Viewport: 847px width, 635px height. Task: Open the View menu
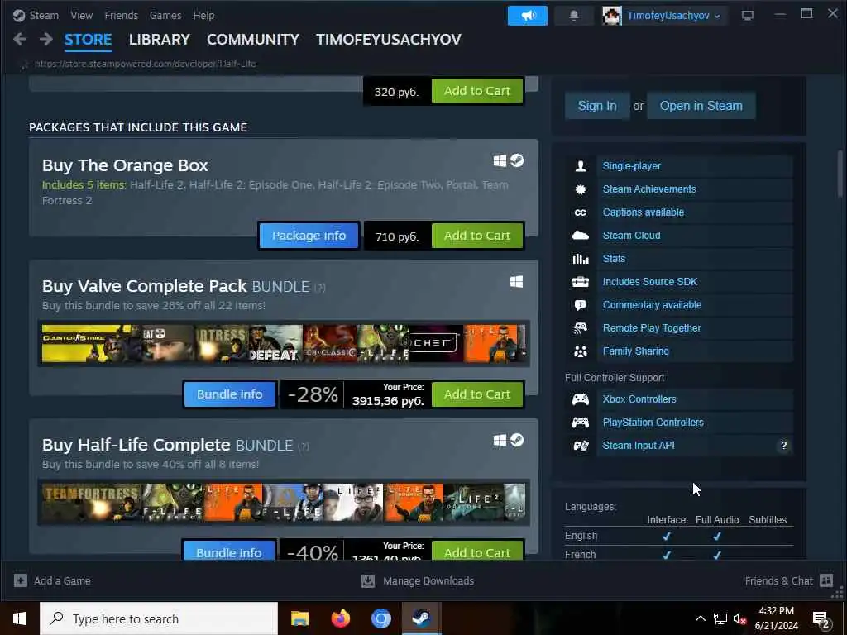(82, 15)
